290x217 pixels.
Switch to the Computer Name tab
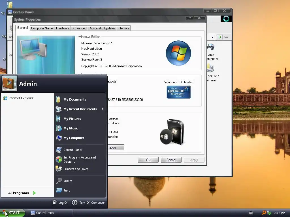point(42,28)
